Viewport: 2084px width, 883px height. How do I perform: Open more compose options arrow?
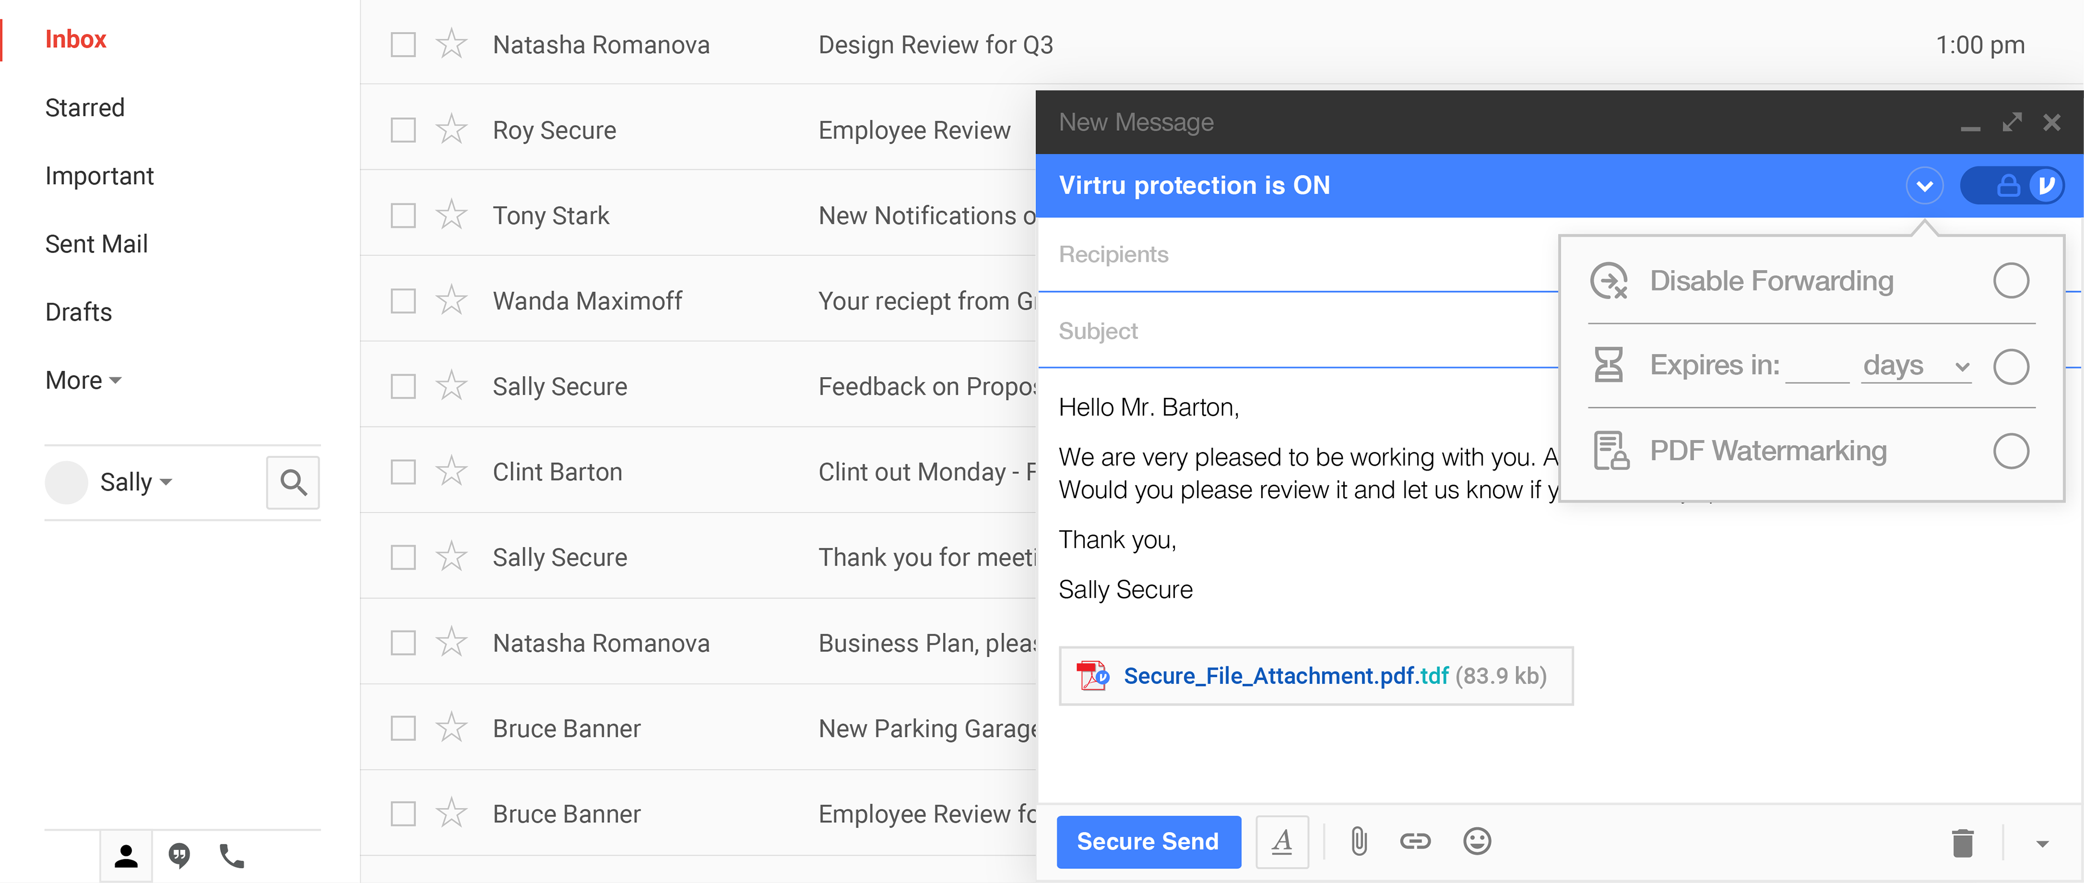[2042, 843]
